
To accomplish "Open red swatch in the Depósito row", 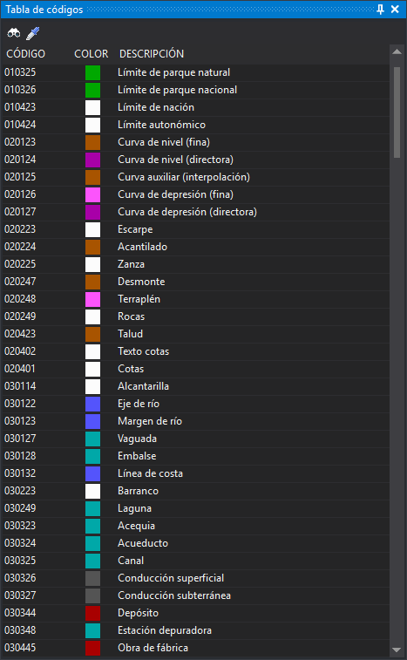I will pyautogui.click(x=92, y=613).
